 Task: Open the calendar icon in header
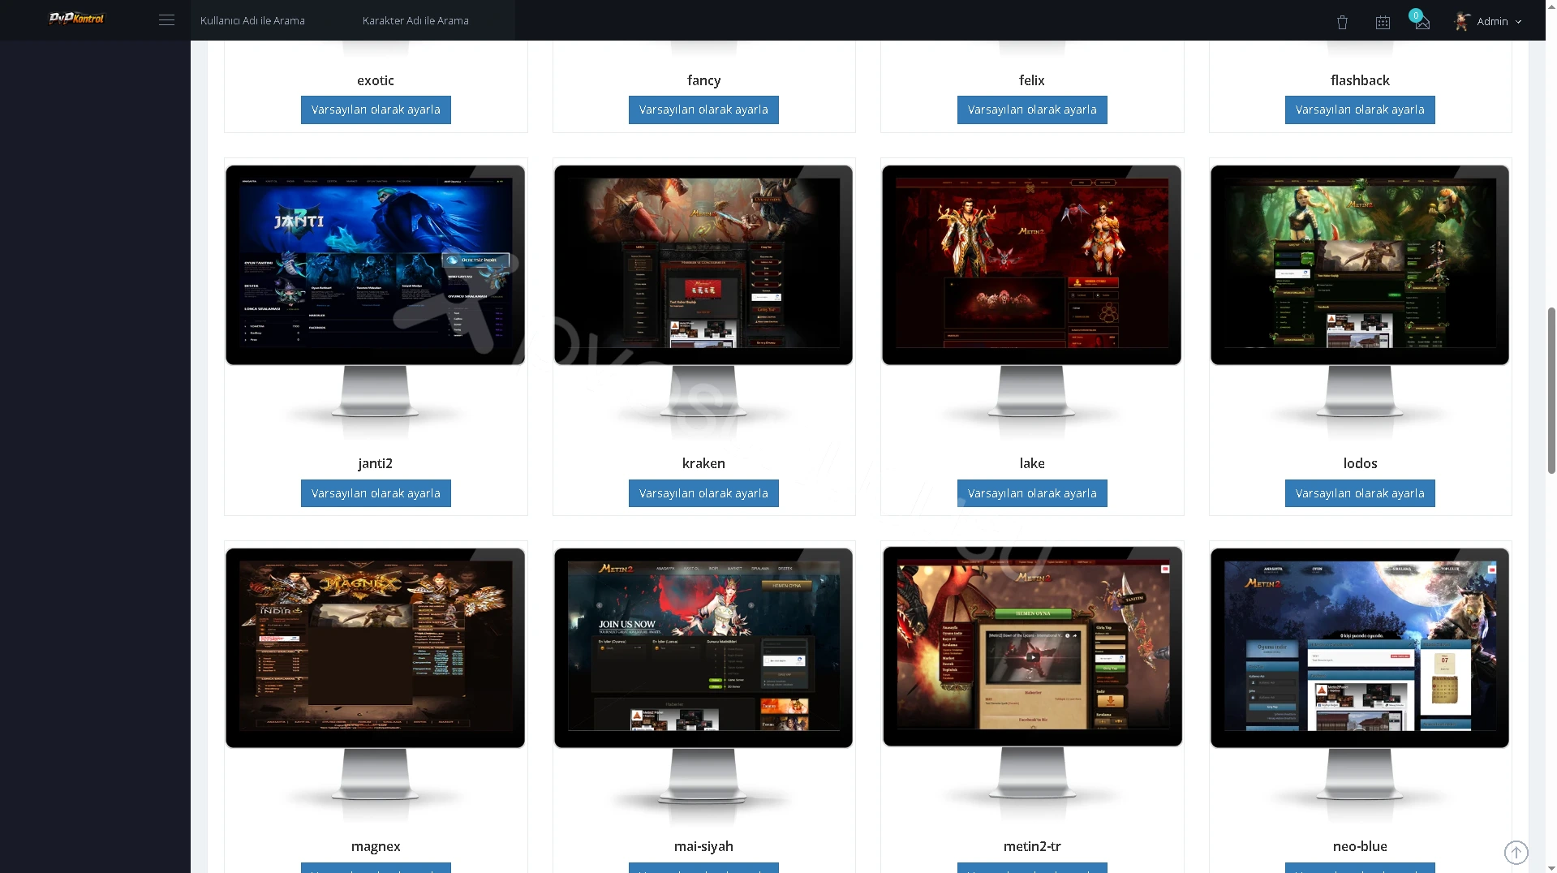(1383, 22)
